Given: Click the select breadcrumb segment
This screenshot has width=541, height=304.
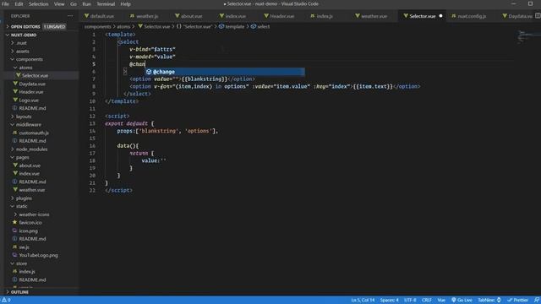Looking at the screenshot, I should pyautogui.click(x=263, y=26).
